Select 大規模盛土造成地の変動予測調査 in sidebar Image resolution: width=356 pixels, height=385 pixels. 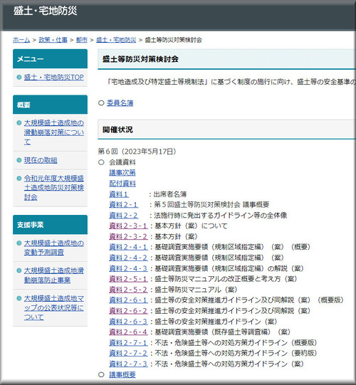(54, 248)
